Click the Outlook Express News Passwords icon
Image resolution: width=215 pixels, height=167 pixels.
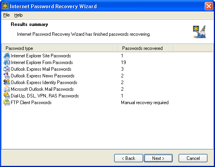[x=7, y=76]
